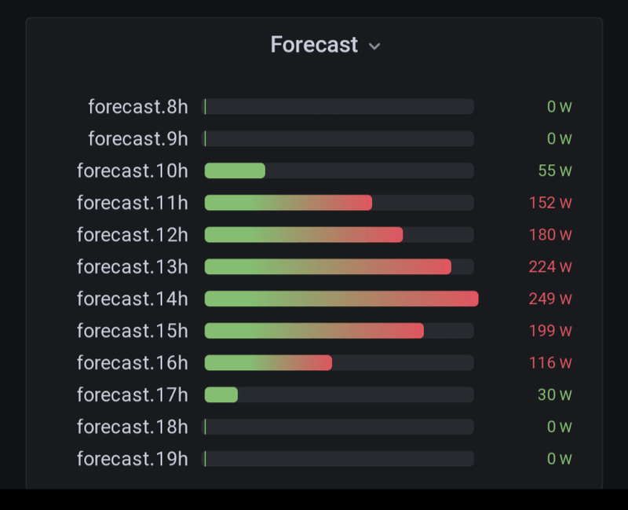Image resolution: width=628 pixels, height=510 pixels.
Task: Click the 55 W value
Action: [x=555, y=171]
